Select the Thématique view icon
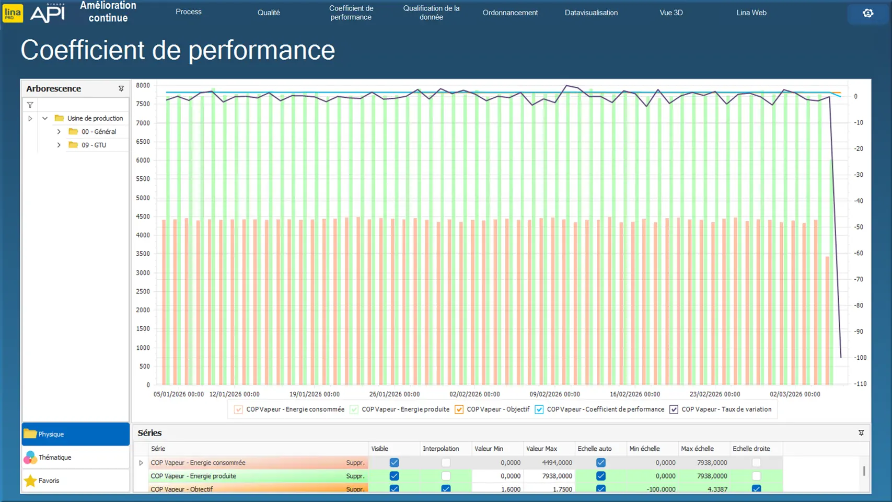The image size is (892, 502). click(x=30, y=458)
